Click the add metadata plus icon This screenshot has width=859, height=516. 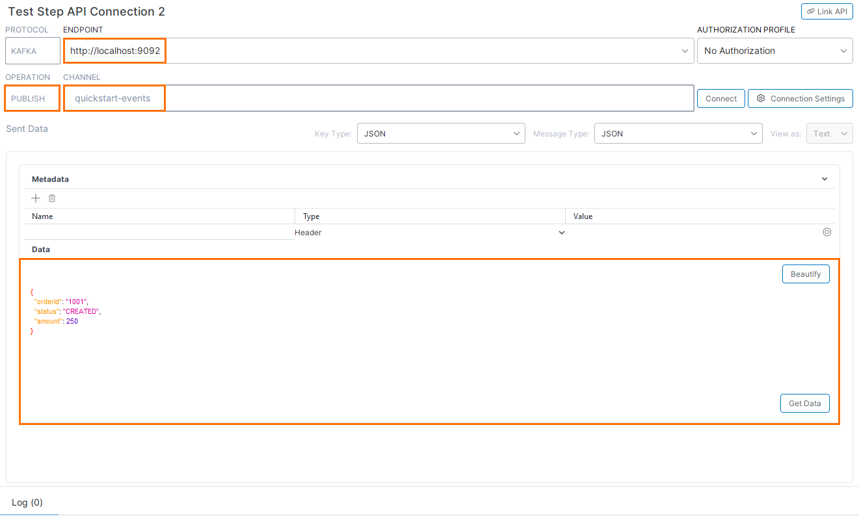tap(36, 198)
